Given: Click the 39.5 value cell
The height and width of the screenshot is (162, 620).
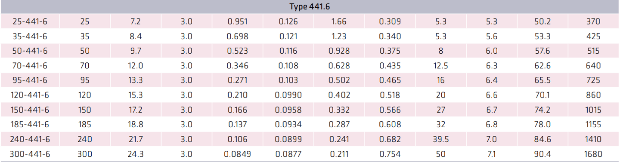Looking at the screenshot, I should [440, 139].
